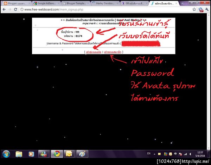
Task: Launch Windows Media Player from taskbar
Action: coord(31,154)
